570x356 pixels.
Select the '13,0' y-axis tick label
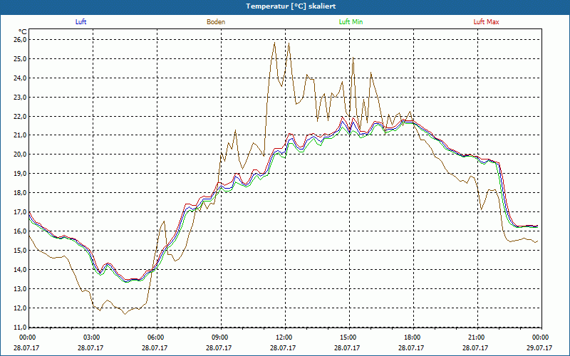point(21,289)
